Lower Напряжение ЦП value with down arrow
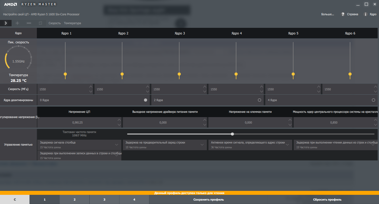This screenshot has width=379, height=204. click(x=119, y=125)
